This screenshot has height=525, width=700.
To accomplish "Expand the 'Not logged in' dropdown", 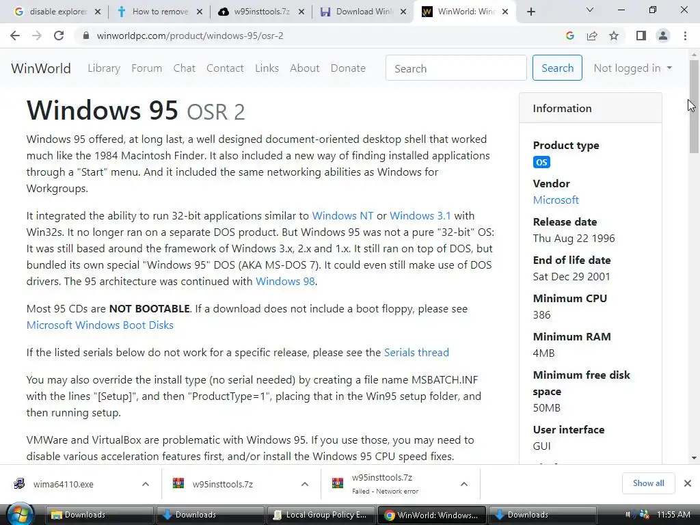I will coord(632,68).
